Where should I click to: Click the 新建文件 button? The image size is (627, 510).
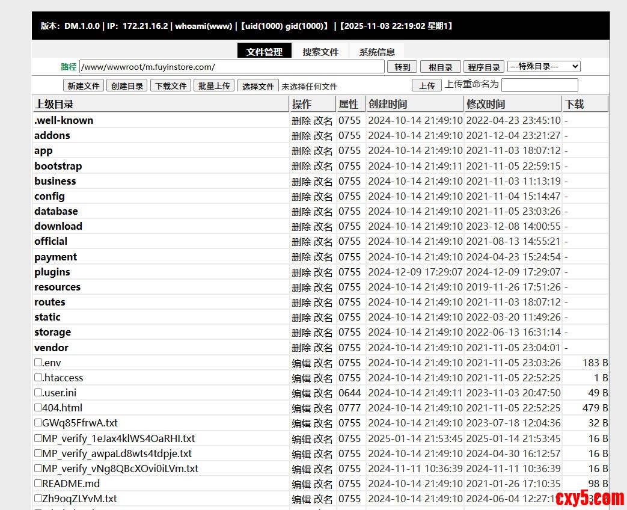(x=84, y=86)
